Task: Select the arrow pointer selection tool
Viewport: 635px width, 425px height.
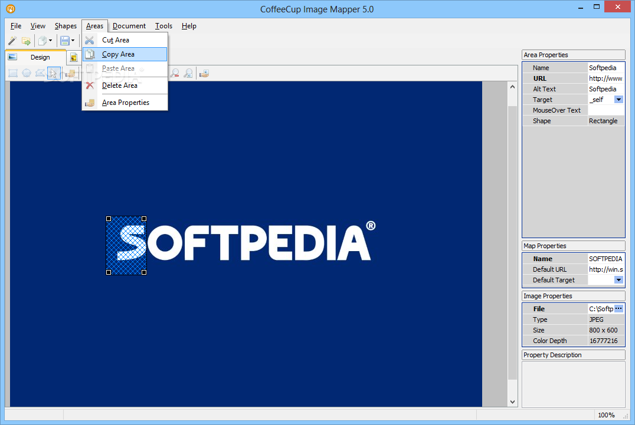Action: tap(54, 73)
